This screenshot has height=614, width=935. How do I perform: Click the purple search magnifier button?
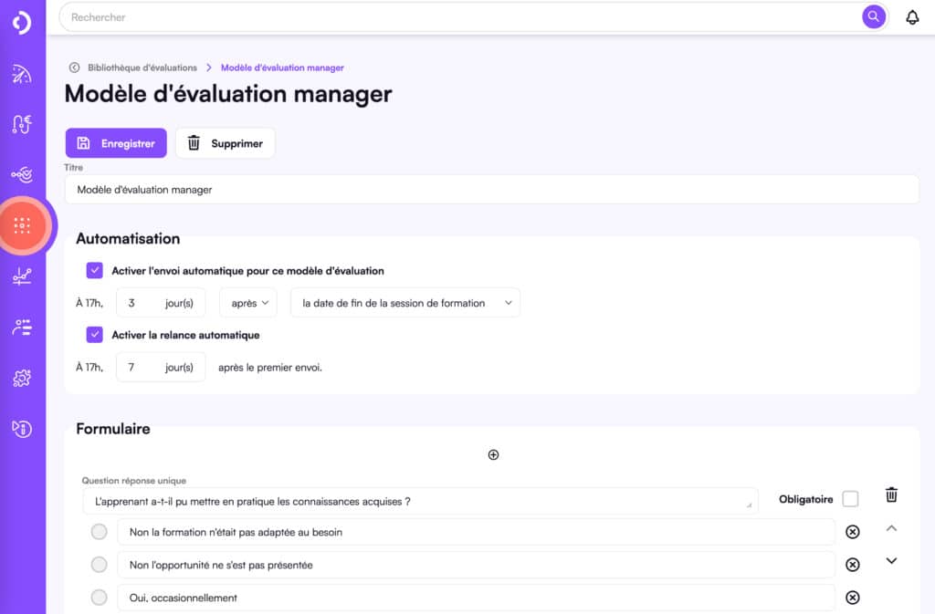point(873,16)
